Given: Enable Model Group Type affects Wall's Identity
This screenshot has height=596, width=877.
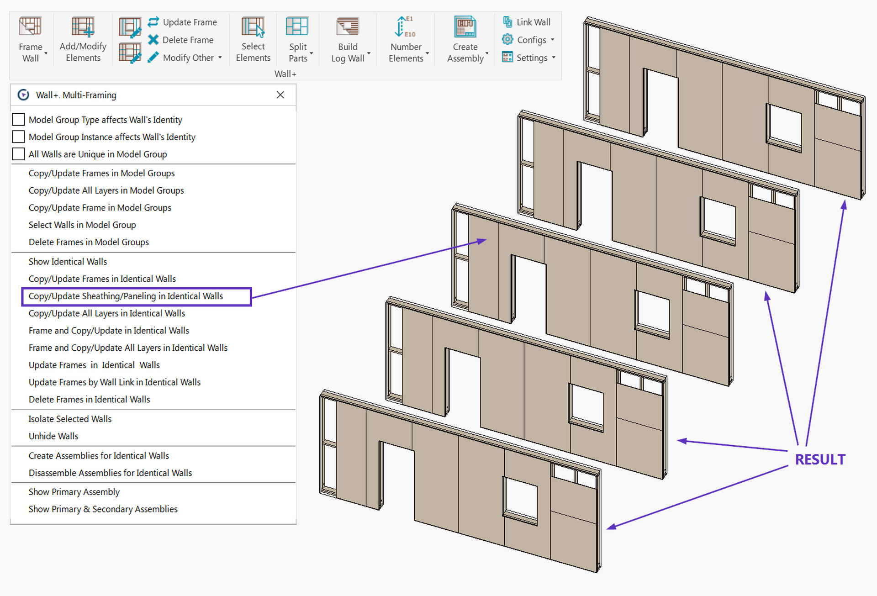Looking at the screenshot, I should [x=18, y=119].
